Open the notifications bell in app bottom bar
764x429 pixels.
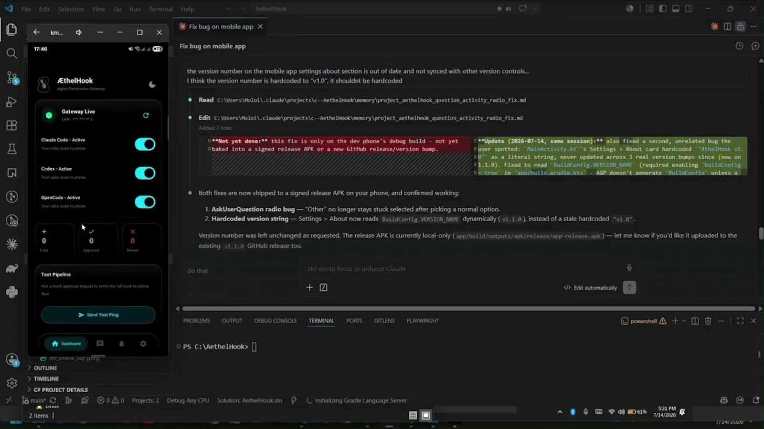122,343
